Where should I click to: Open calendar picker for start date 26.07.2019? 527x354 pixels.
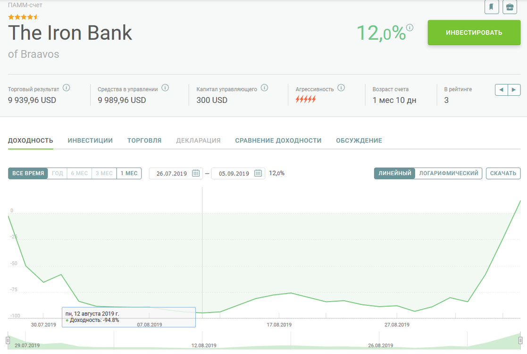tap(196, 173)
